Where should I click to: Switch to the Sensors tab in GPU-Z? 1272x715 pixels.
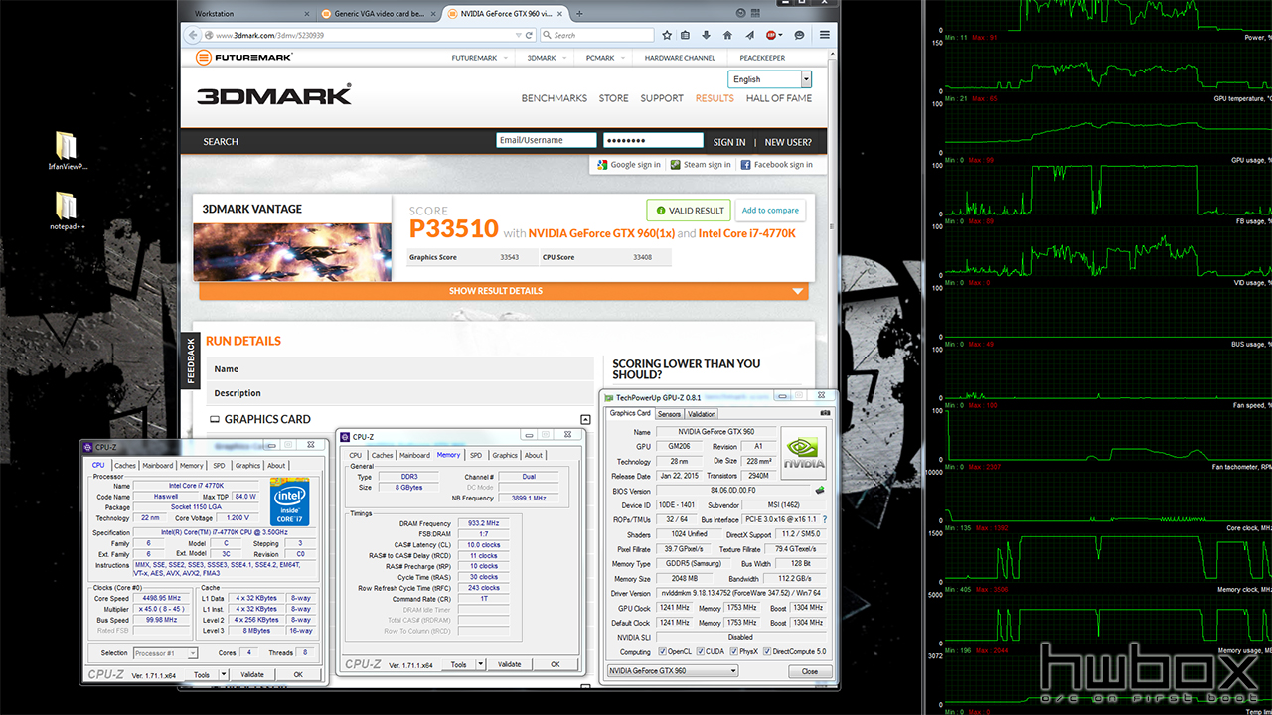[x=669, y=414]
